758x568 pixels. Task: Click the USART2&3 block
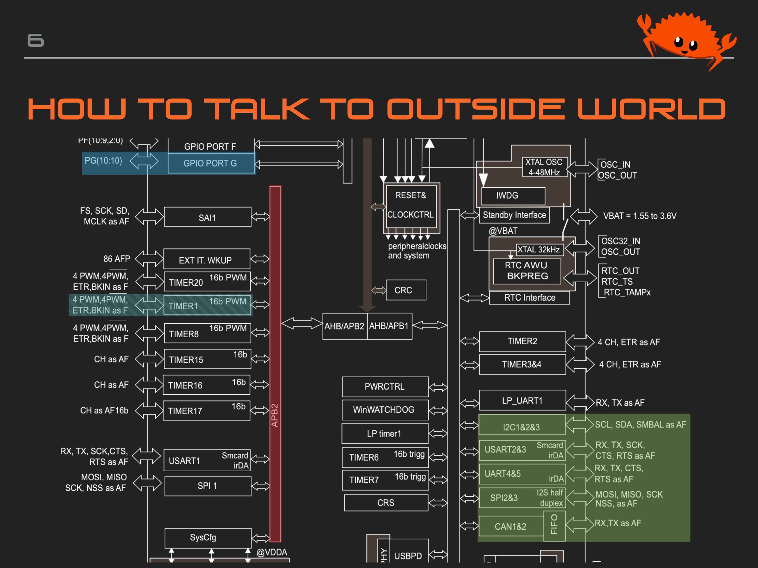pyautogui.click(x=522, y=450)
